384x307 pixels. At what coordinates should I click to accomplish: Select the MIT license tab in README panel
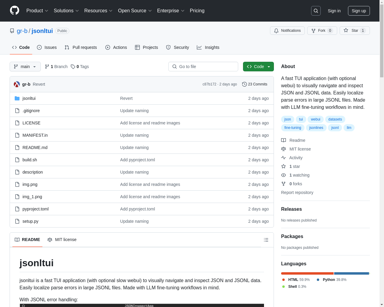click(62, 240)
